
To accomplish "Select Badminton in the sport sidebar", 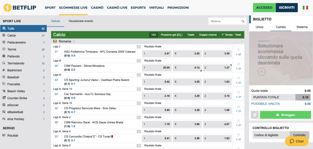I will (x=23, y=70).
